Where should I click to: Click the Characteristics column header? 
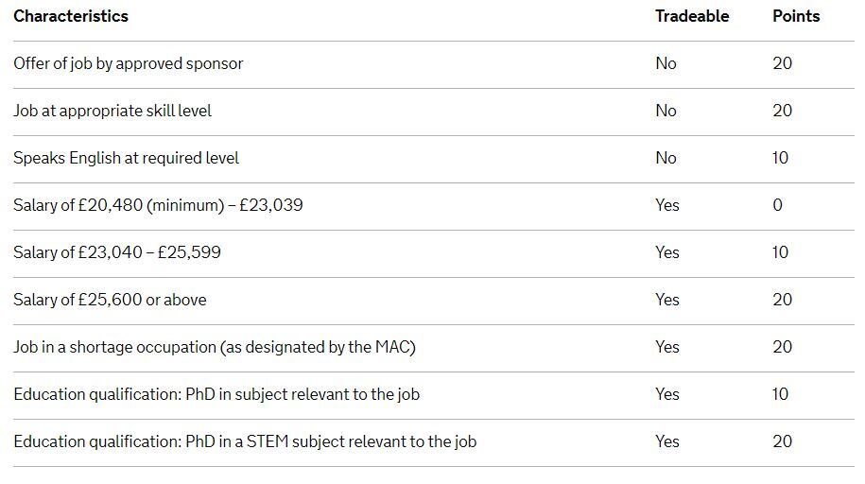point(71,16)
